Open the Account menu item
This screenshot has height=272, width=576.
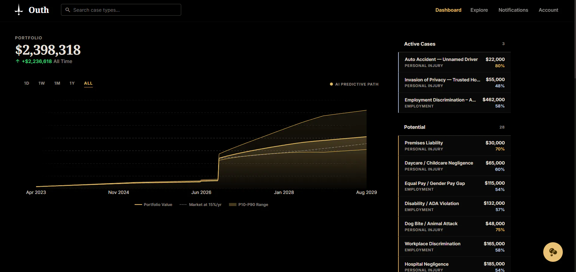[x=548, y=10]
